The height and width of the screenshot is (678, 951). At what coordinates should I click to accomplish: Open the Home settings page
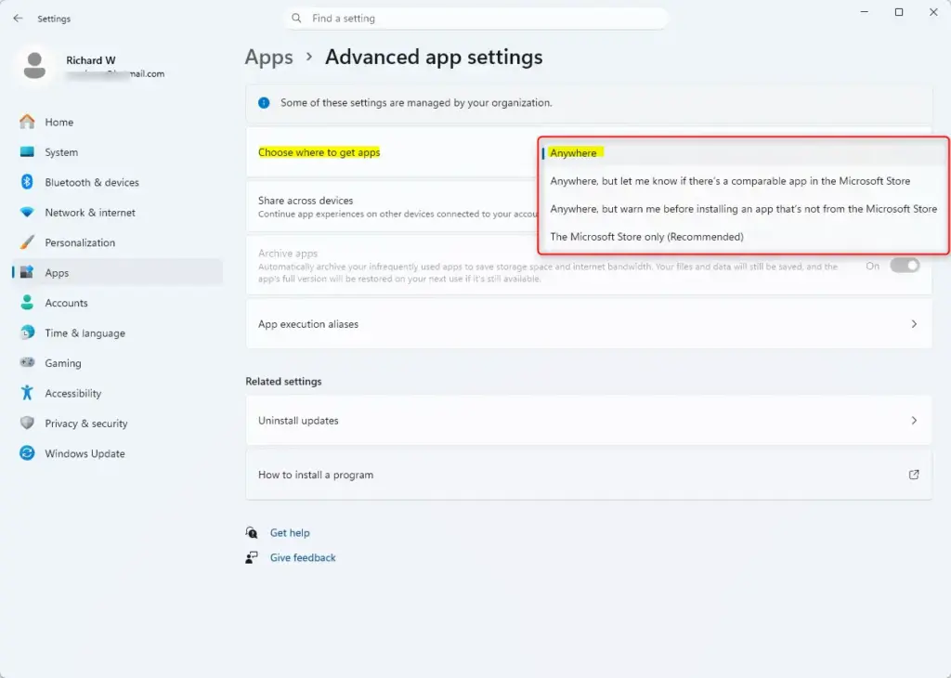(117, 122)
